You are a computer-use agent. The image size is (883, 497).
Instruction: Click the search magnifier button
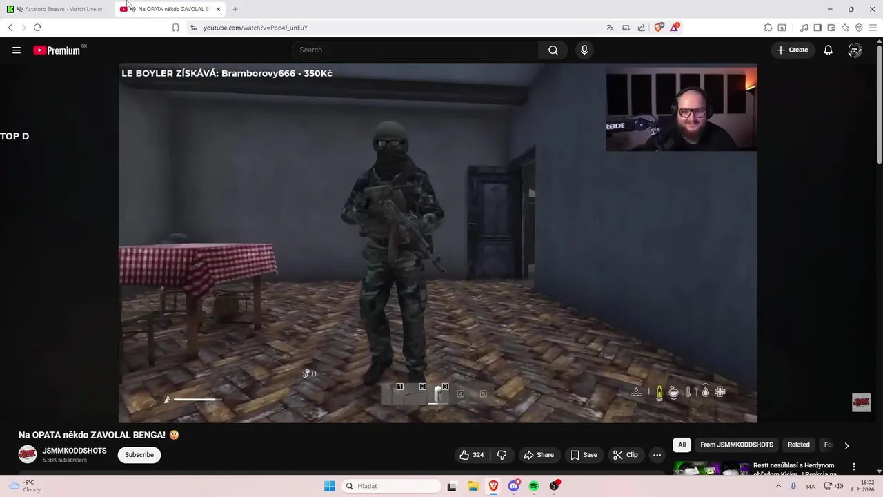pos(553,50)
